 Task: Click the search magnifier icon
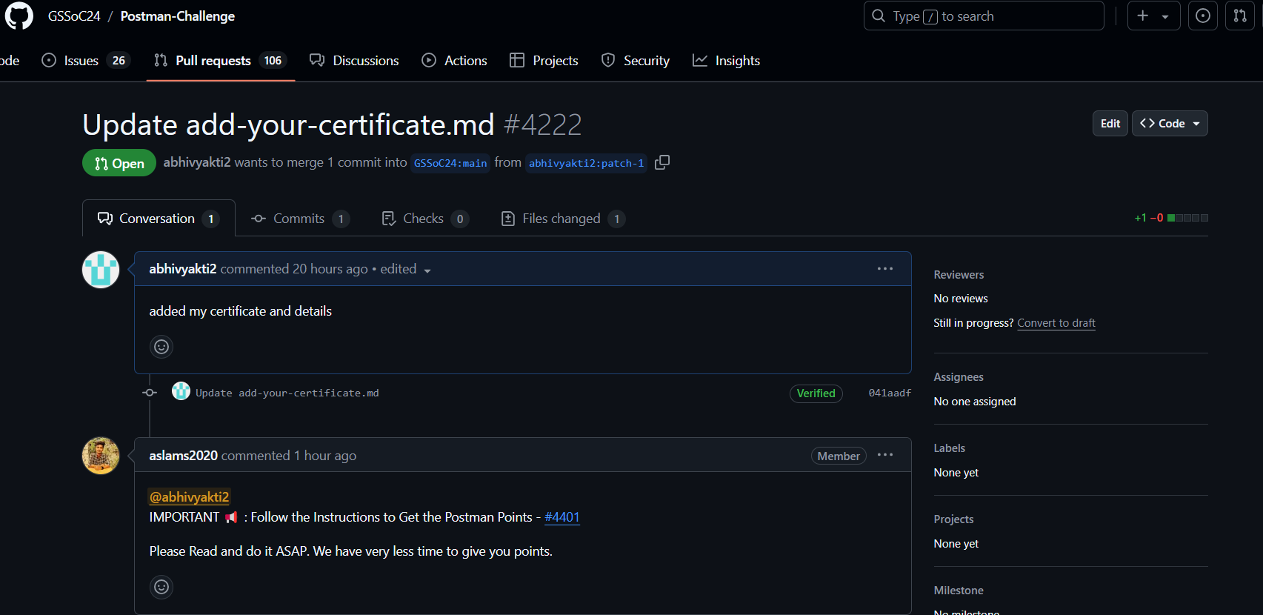pyautogui.click(x=879, y=16)
